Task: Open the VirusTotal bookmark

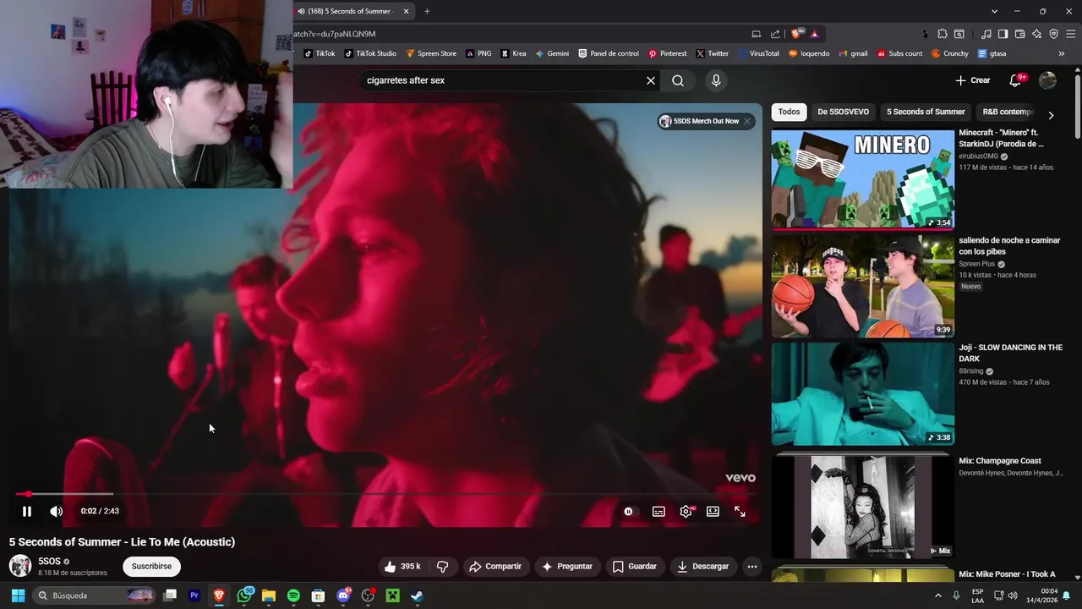Action: click(x=758, y=53)
